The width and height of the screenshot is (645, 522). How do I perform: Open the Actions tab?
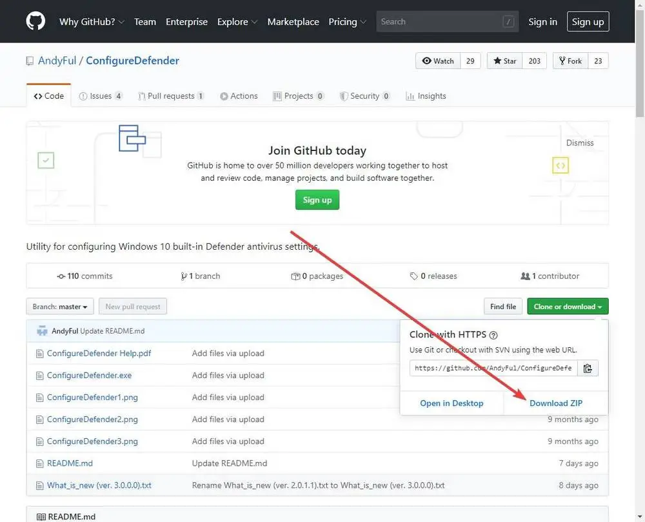[239, 96]
